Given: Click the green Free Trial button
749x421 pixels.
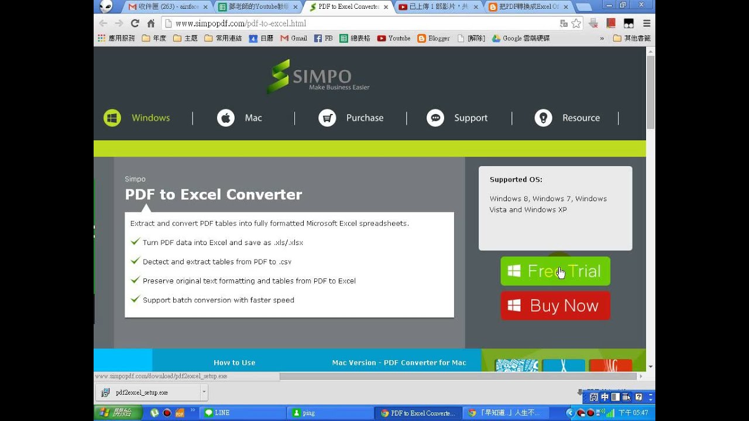Looking at the screenshot, I should click(x=555, y=271).
